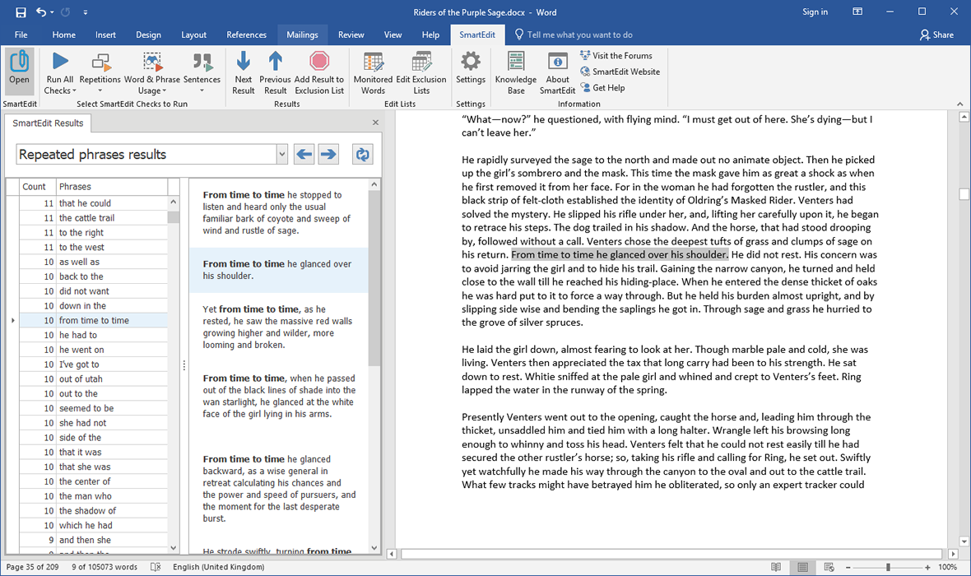Open the File menu
Screen dimensions: 971x576
tap(21, 35)
